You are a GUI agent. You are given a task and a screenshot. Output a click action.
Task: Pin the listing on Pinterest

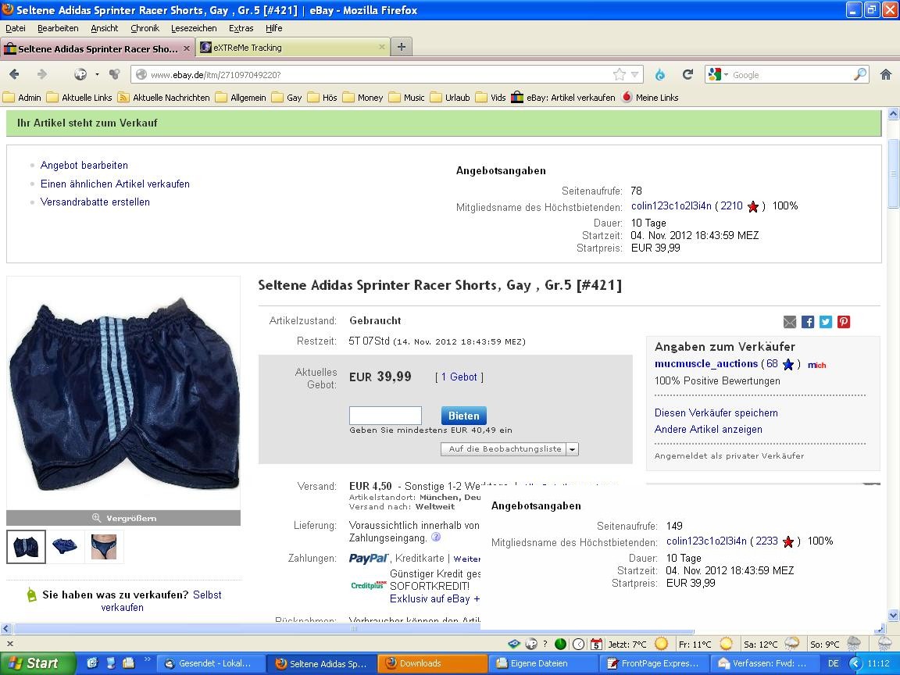click(844, 322)
